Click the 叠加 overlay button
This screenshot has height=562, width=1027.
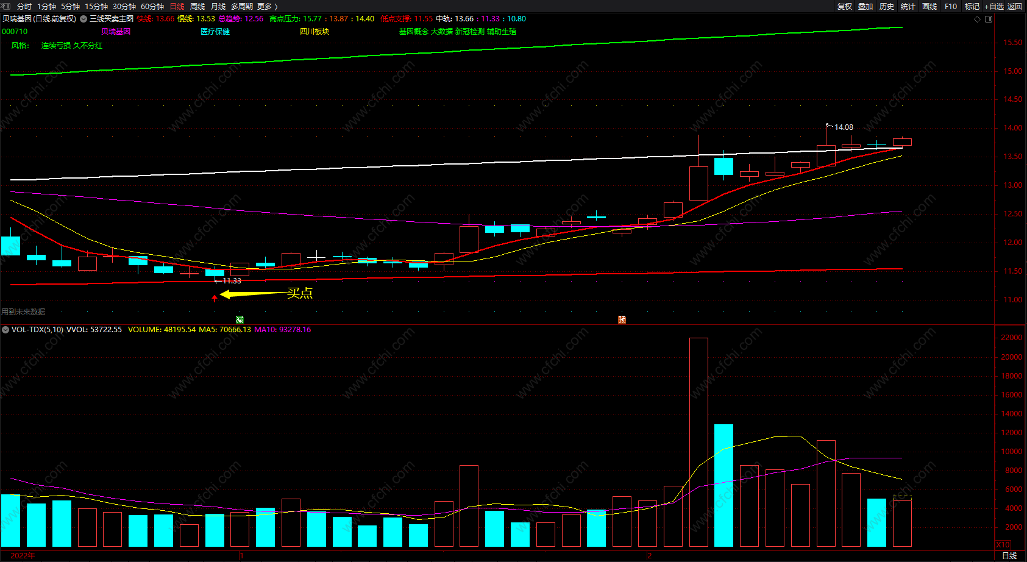click(x=865, y=6)
